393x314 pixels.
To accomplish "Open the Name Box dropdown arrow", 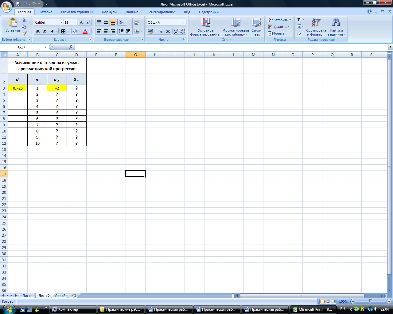I will tap(46, 47).
